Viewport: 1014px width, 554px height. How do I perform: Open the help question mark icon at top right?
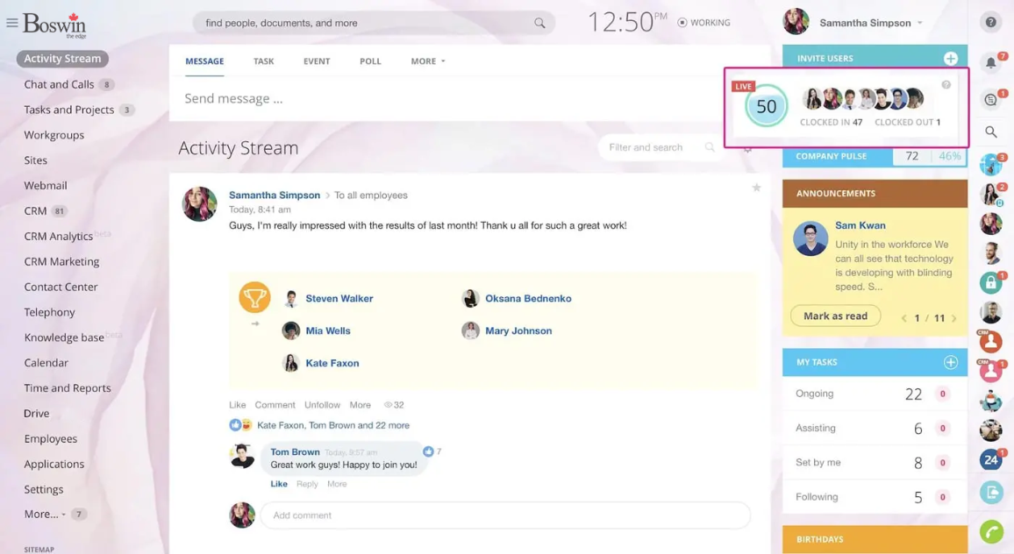[x=990, y=23]
